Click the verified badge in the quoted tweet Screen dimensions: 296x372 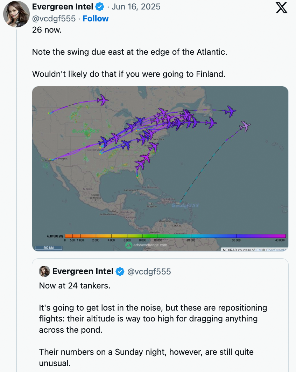120,271
